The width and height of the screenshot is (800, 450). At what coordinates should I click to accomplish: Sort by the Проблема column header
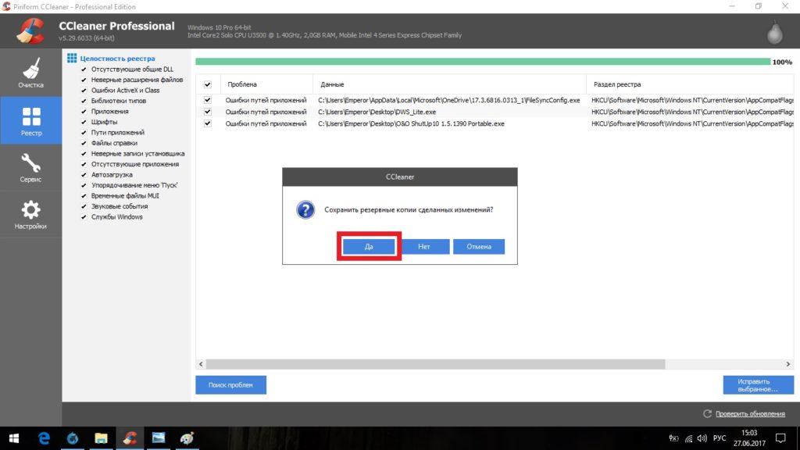point(266,84)
